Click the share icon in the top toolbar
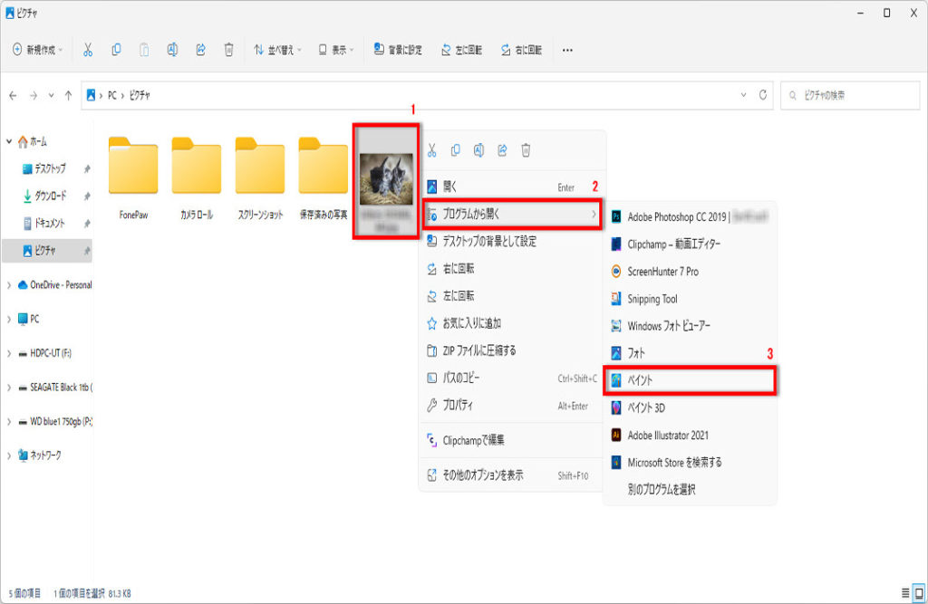 coord(200,50)
